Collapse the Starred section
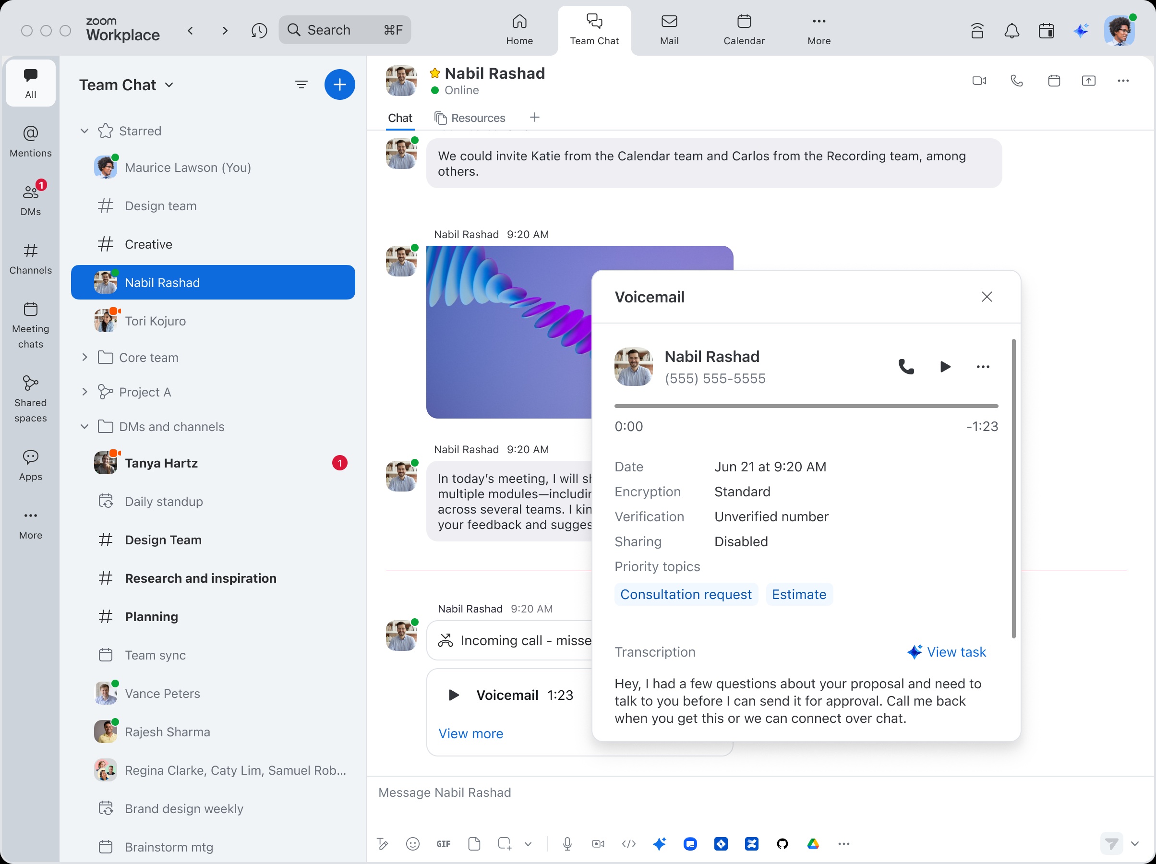 pos(84,131)
